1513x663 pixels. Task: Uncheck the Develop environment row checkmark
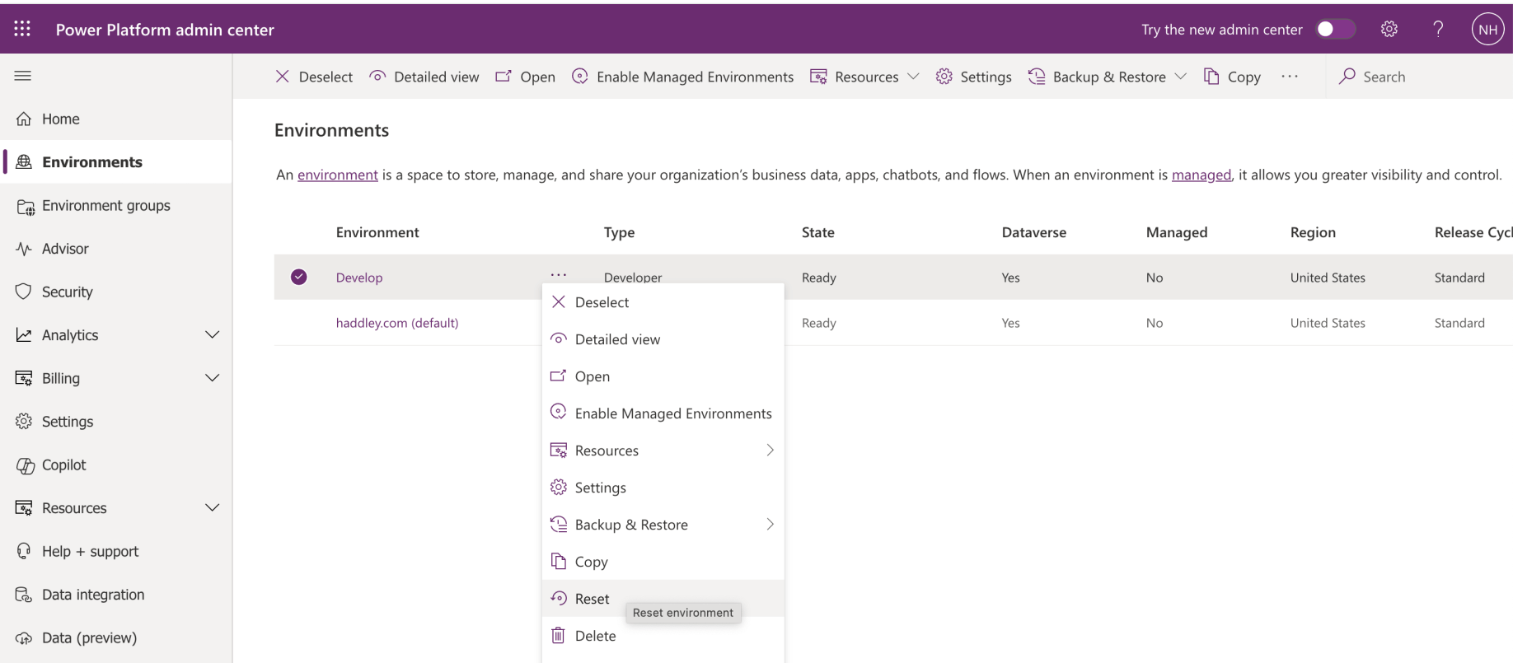pos(299,278)
